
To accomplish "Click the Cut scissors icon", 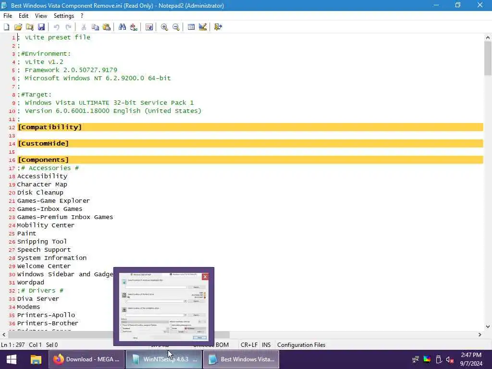I will pyautogui.click(x=84, y=27).
